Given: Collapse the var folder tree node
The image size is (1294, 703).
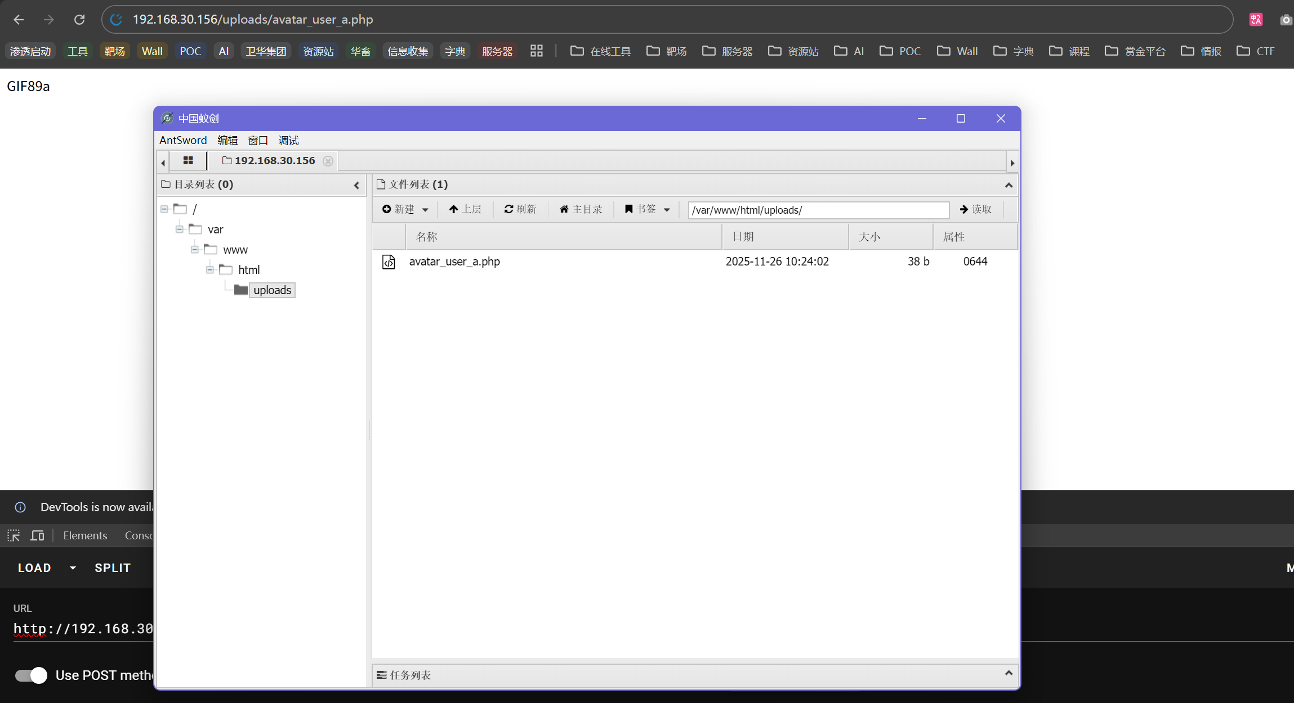Looking at the screenshot, I should [x=180, y=229].
